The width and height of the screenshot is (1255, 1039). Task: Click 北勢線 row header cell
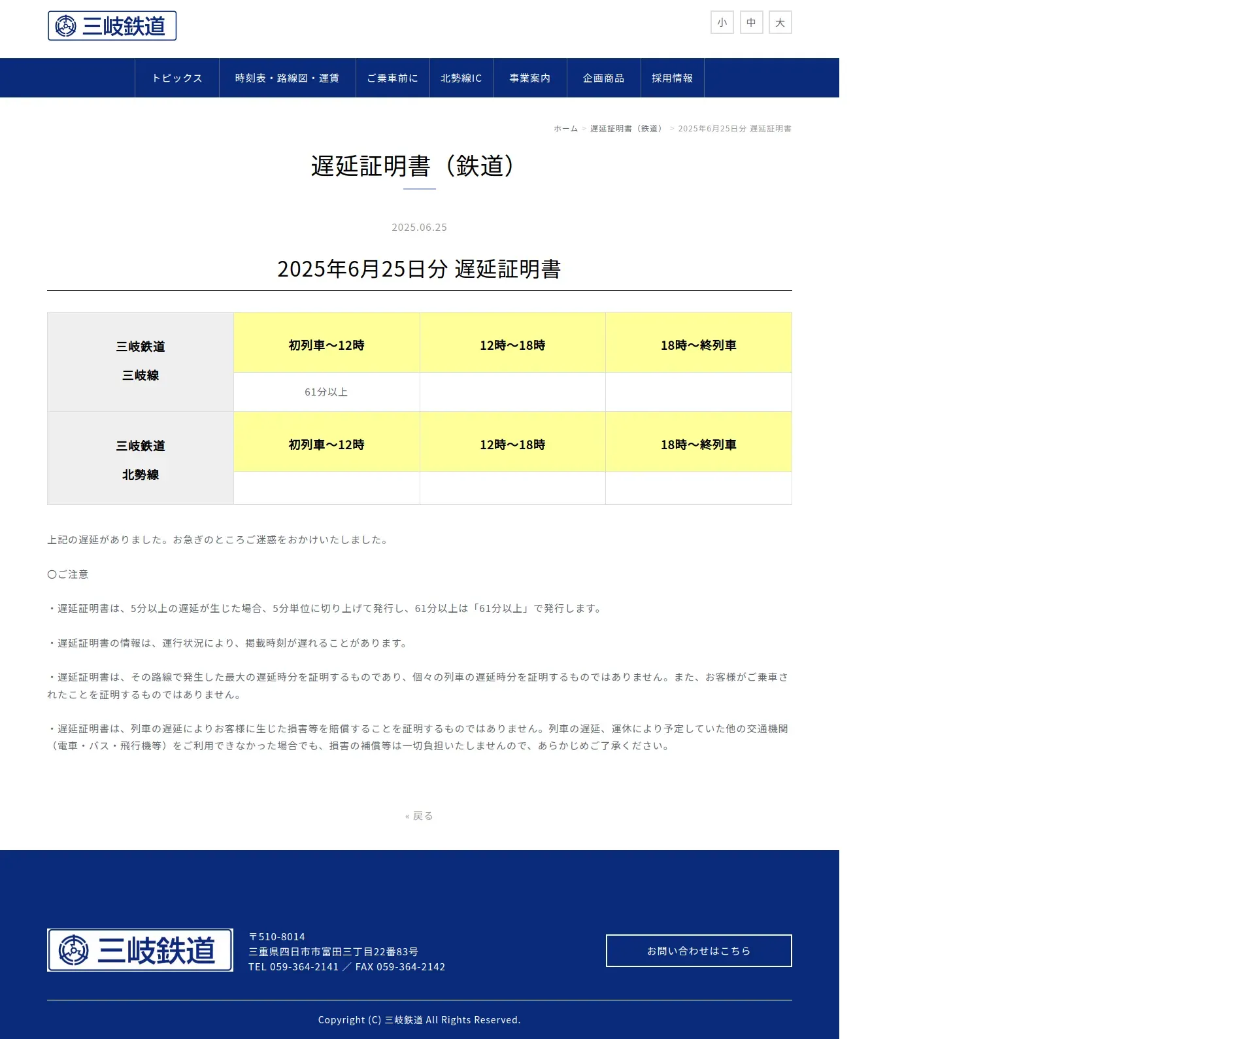coord(141,460)
